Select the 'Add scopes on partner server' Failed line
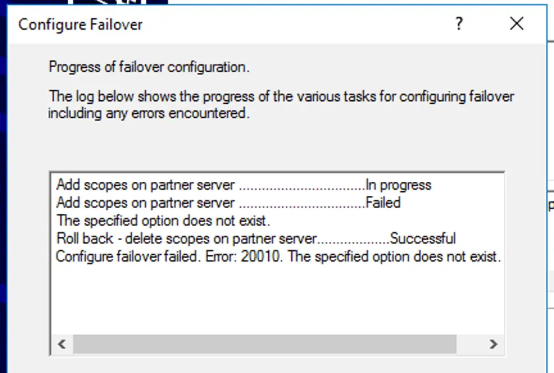 (228, 203)
